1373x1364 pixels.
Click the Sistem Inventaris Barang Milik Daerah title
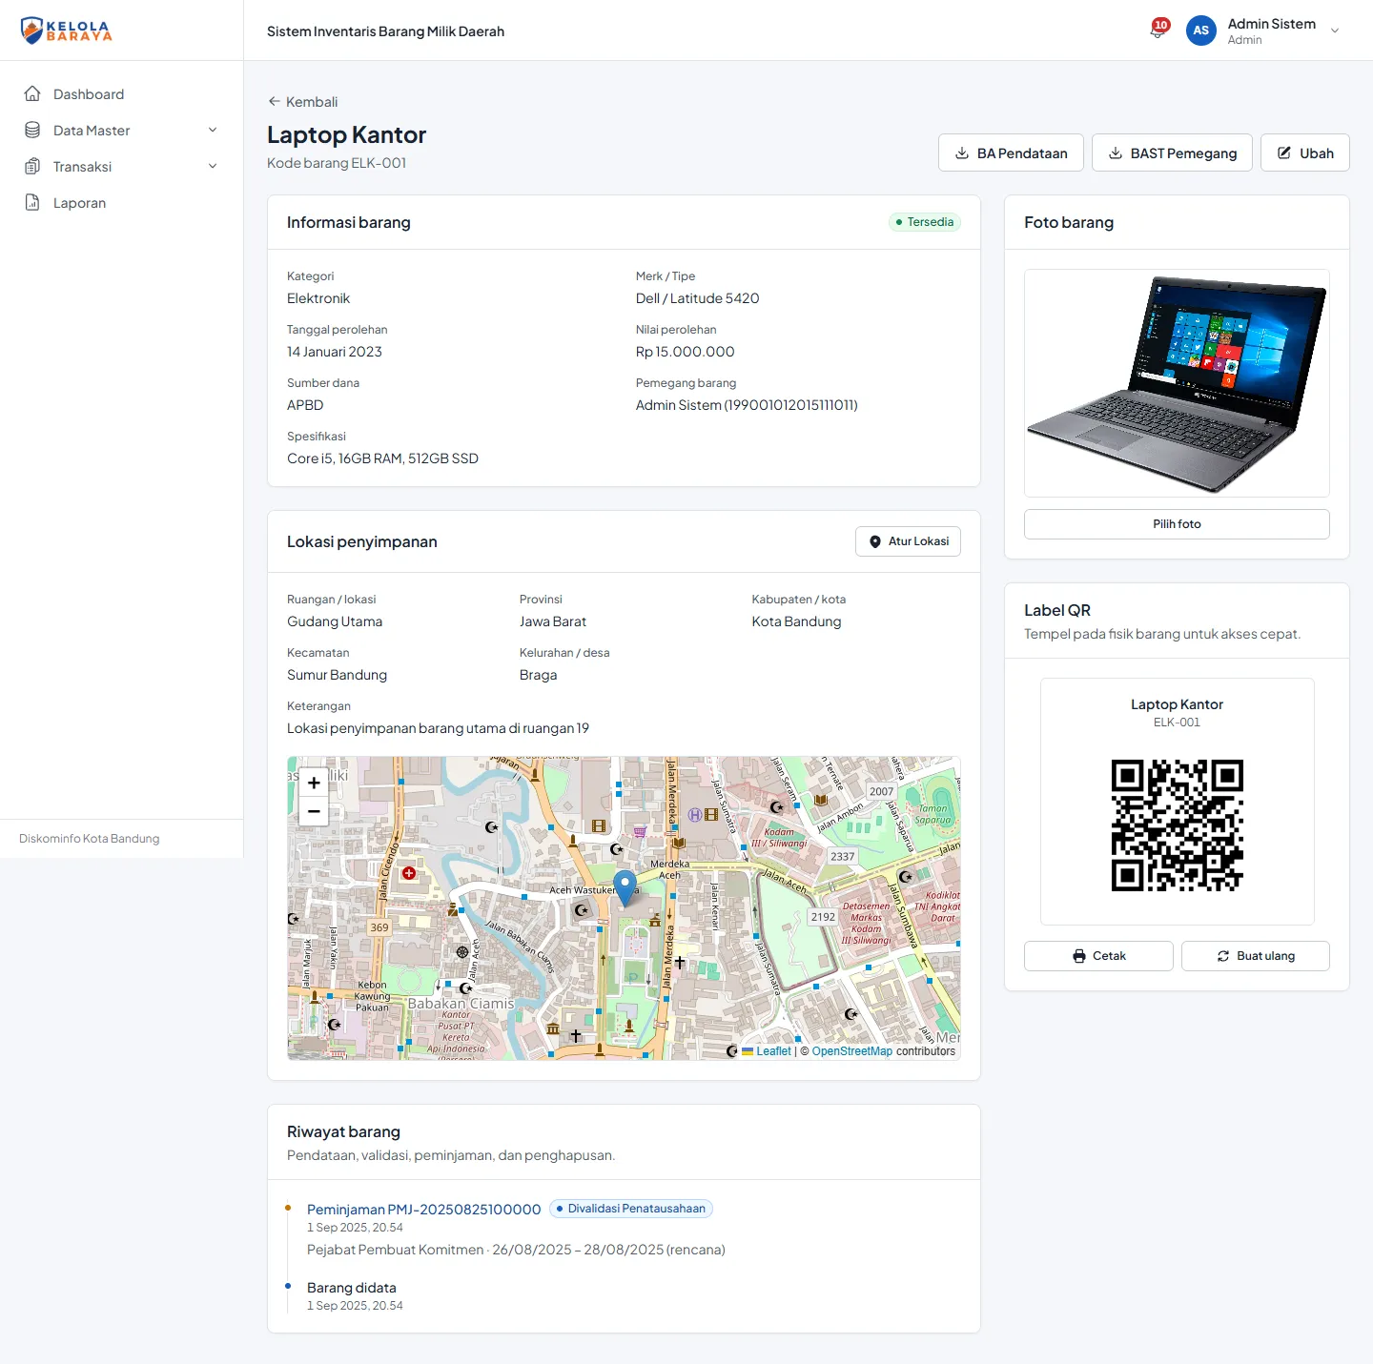click(385, 31)
